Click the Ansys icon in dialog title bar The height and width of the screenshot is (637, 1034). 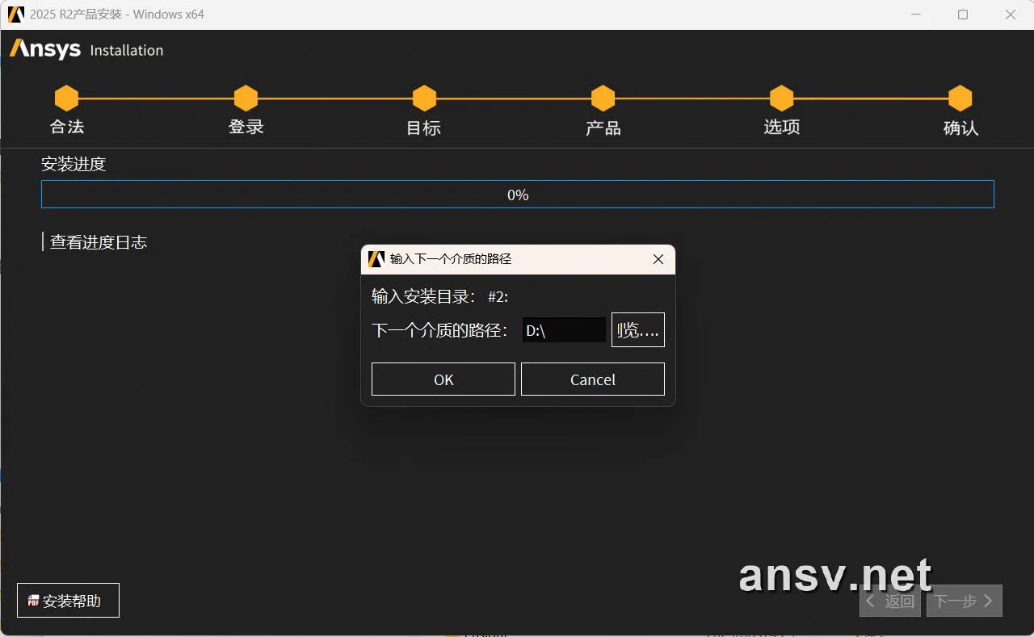coord(376,259)
